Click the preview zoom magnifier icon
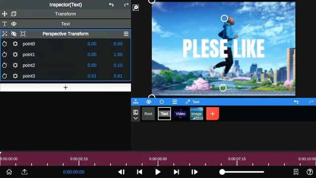The height and width of the screenshot is (178, 316). pos(136,8)
